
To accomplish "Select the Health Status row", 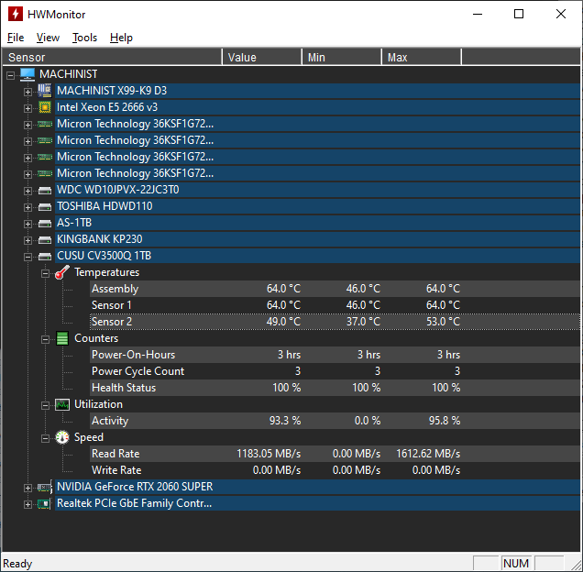I will click(x=335, y=388).
